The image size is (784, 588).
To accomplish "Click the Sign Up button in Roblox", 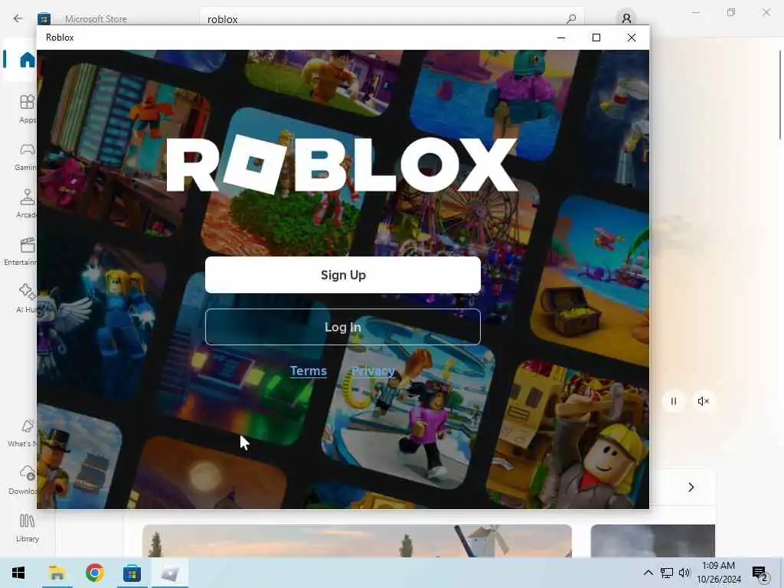I will tap(342, 275).
